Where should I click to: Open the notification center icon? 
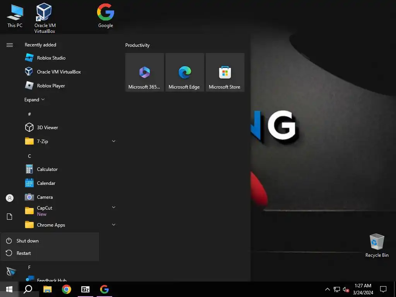pyautogui.click(x=383, y=289)
